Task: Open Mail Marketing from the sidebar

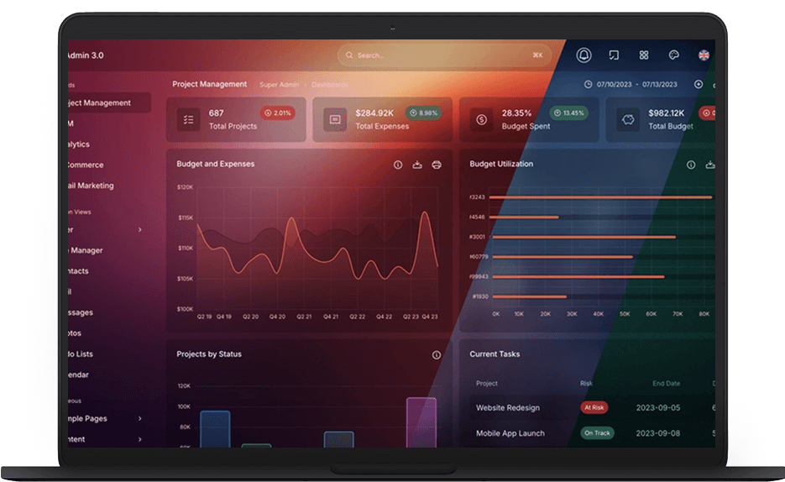Action: tap(91, 186)
